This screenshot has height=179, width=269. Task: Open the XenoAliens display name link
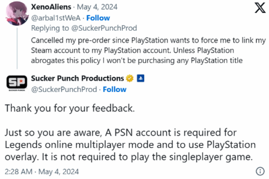51,7
